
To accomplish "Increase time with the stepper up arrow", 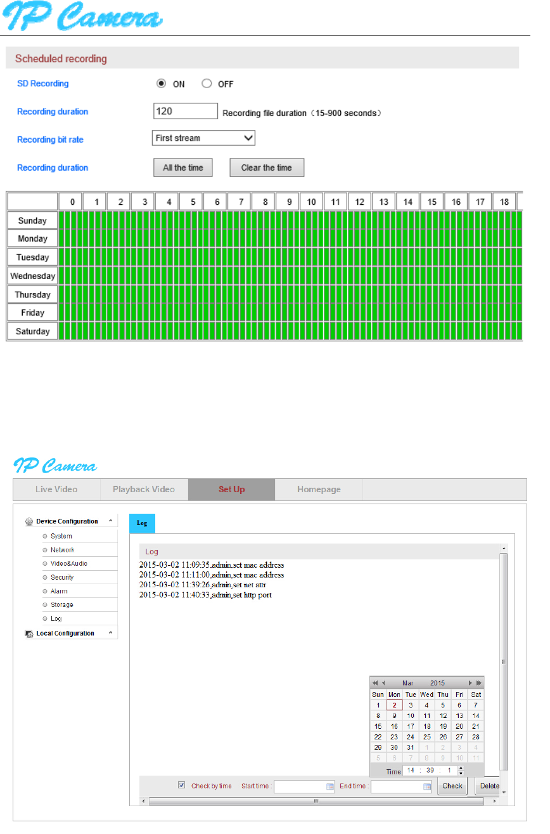I will pos(461,768).
